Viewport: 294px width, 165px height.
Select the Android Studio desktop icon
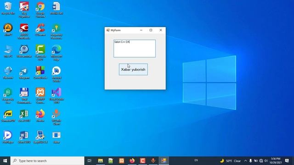click(57, 74)
